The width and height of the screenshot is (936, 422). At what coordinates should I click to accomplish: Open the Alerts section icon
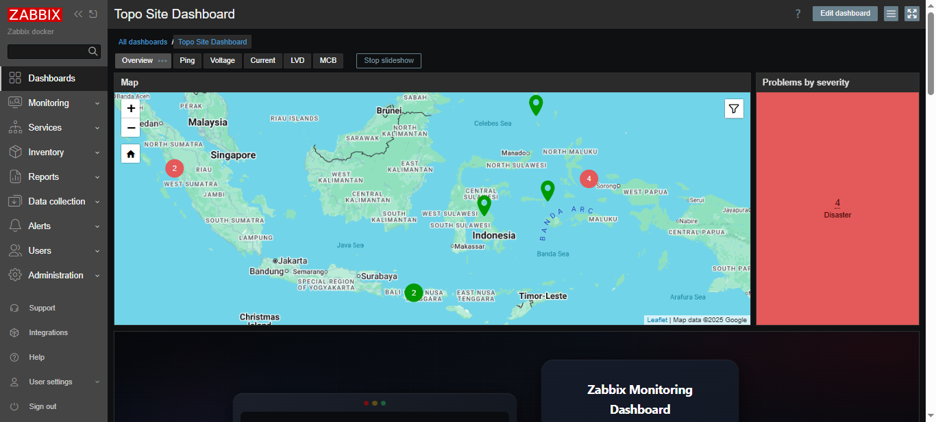tap(15, 226)
